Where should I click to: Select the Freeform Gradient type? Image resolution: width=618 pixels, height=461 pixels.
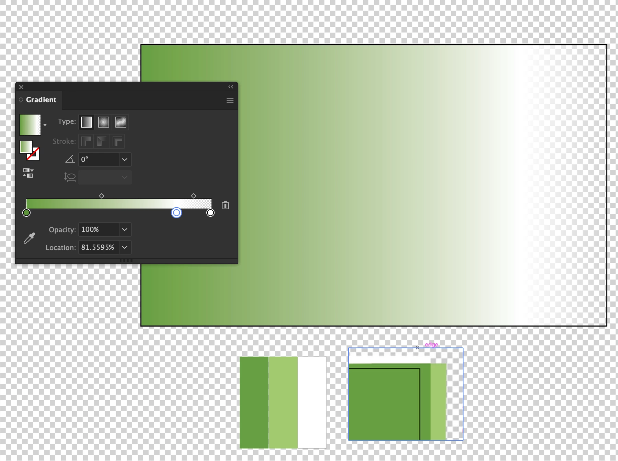(x=121, y=122)
